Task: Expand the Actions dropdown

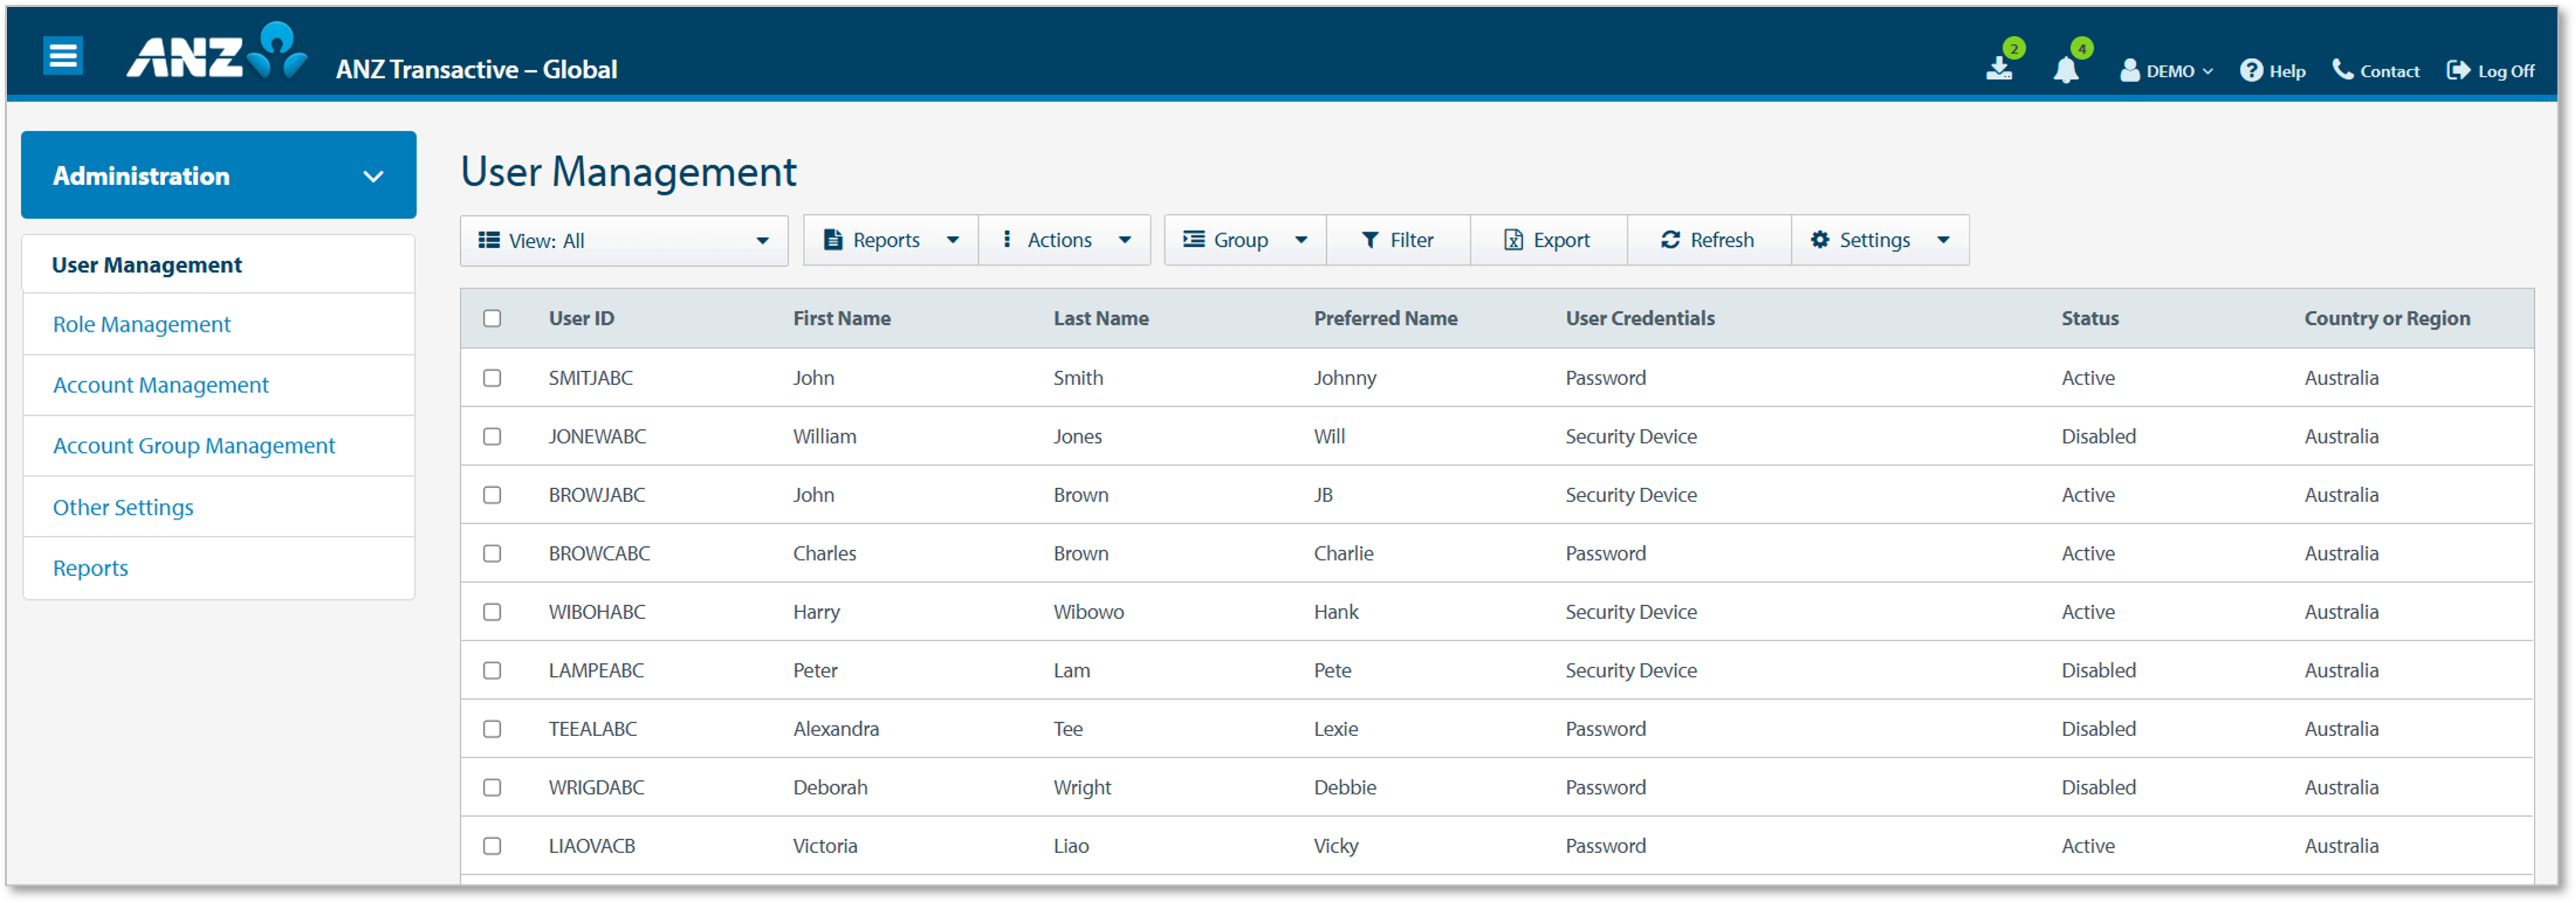Action: [x=1065, y=240]
